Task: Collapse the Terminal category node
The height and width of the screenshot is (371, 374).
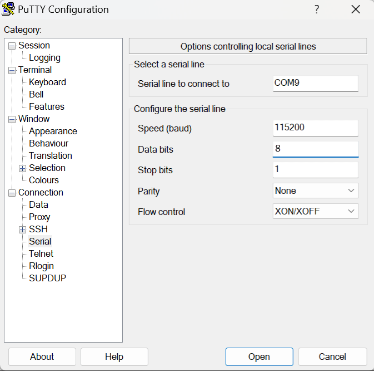Action: pos(12,70)
